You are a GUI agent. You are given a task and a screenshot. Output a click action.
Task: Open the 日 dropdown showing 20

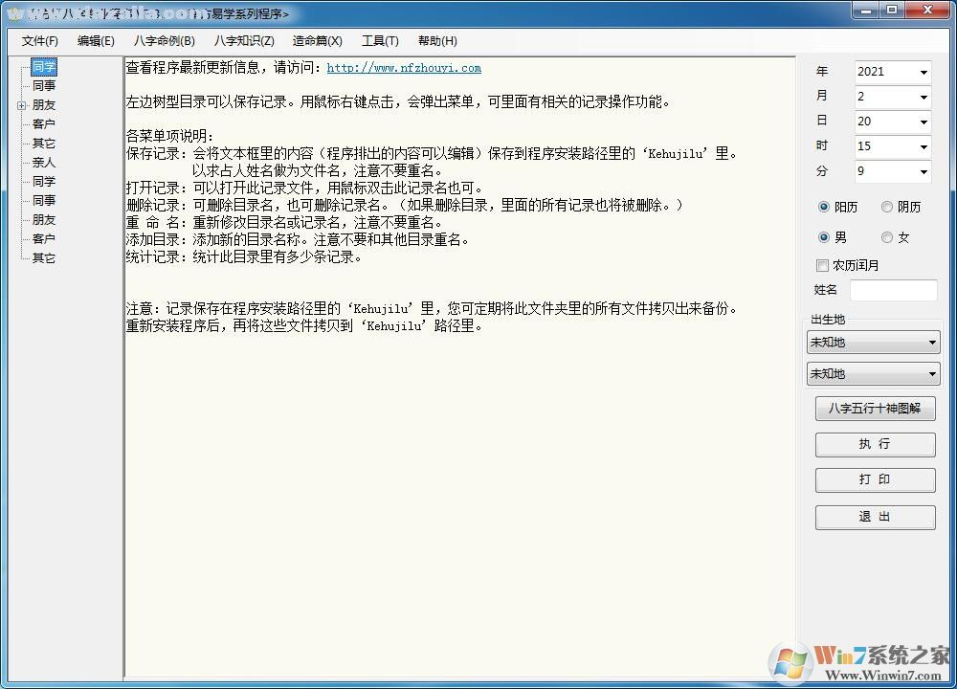tap(893, 122)
